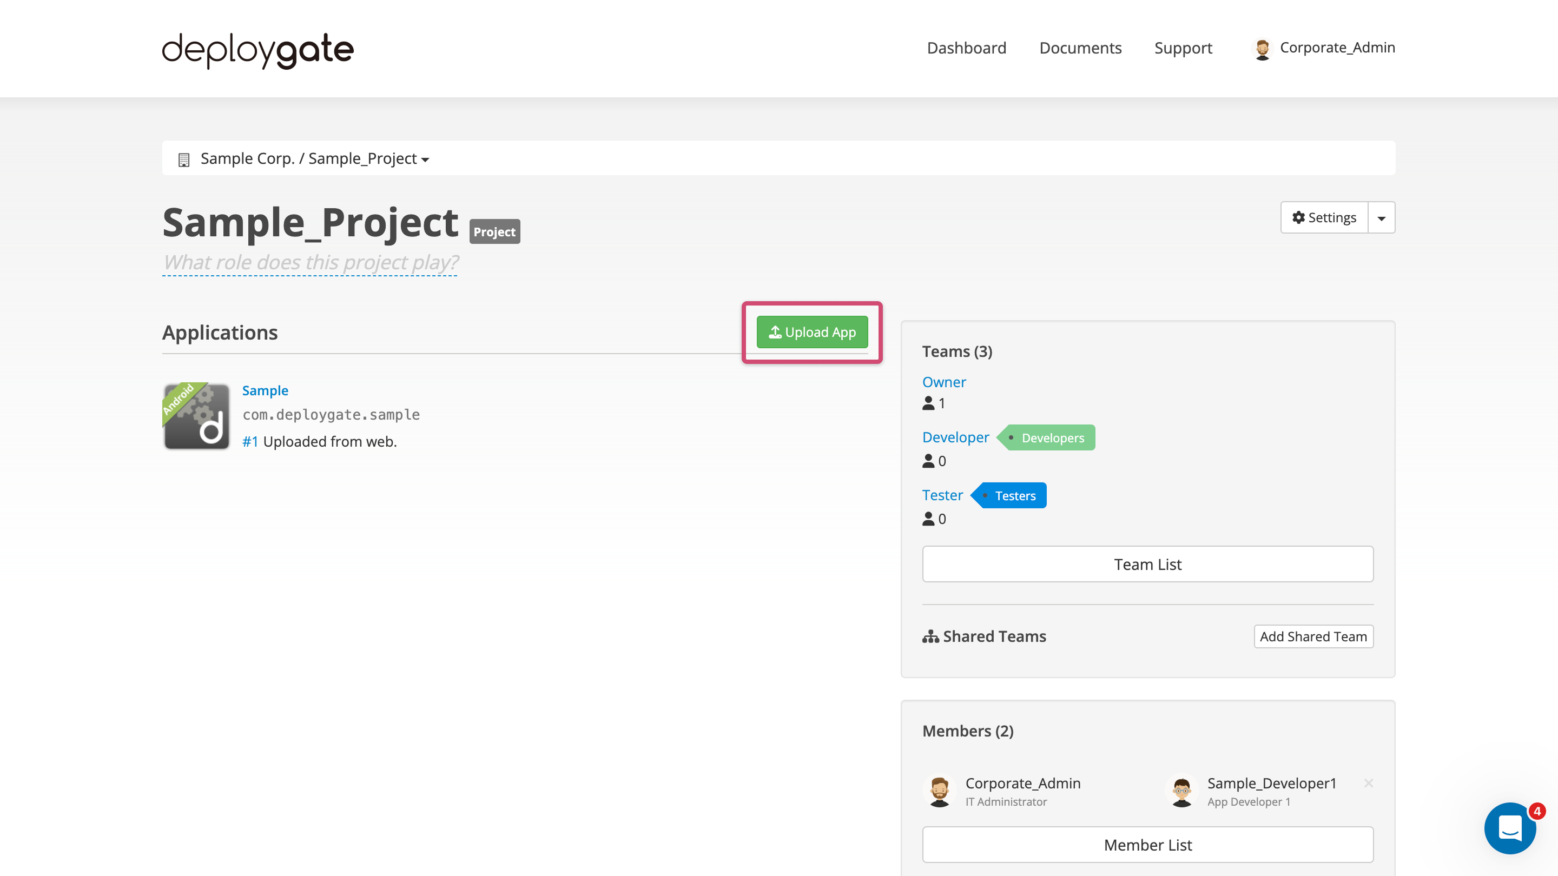Open the Intercom chat bubble
1558x876 pixels.
(1510, 828)
